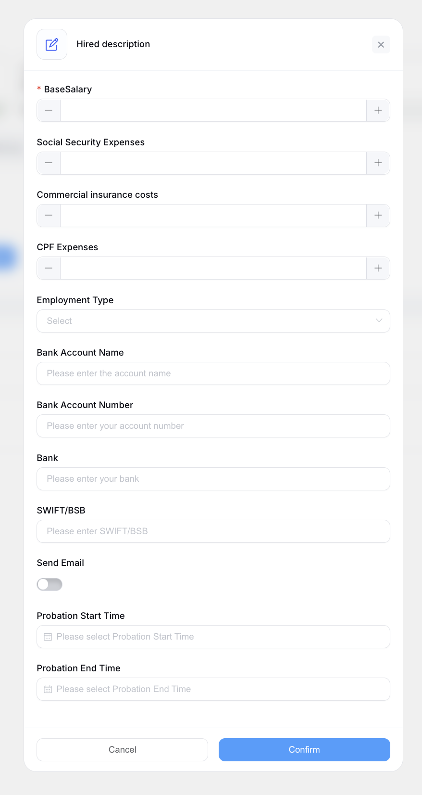422x795 pixels.
Task: Open the Probation Start Time date picker
Action: pyautogui.click(x=213, y=637)
